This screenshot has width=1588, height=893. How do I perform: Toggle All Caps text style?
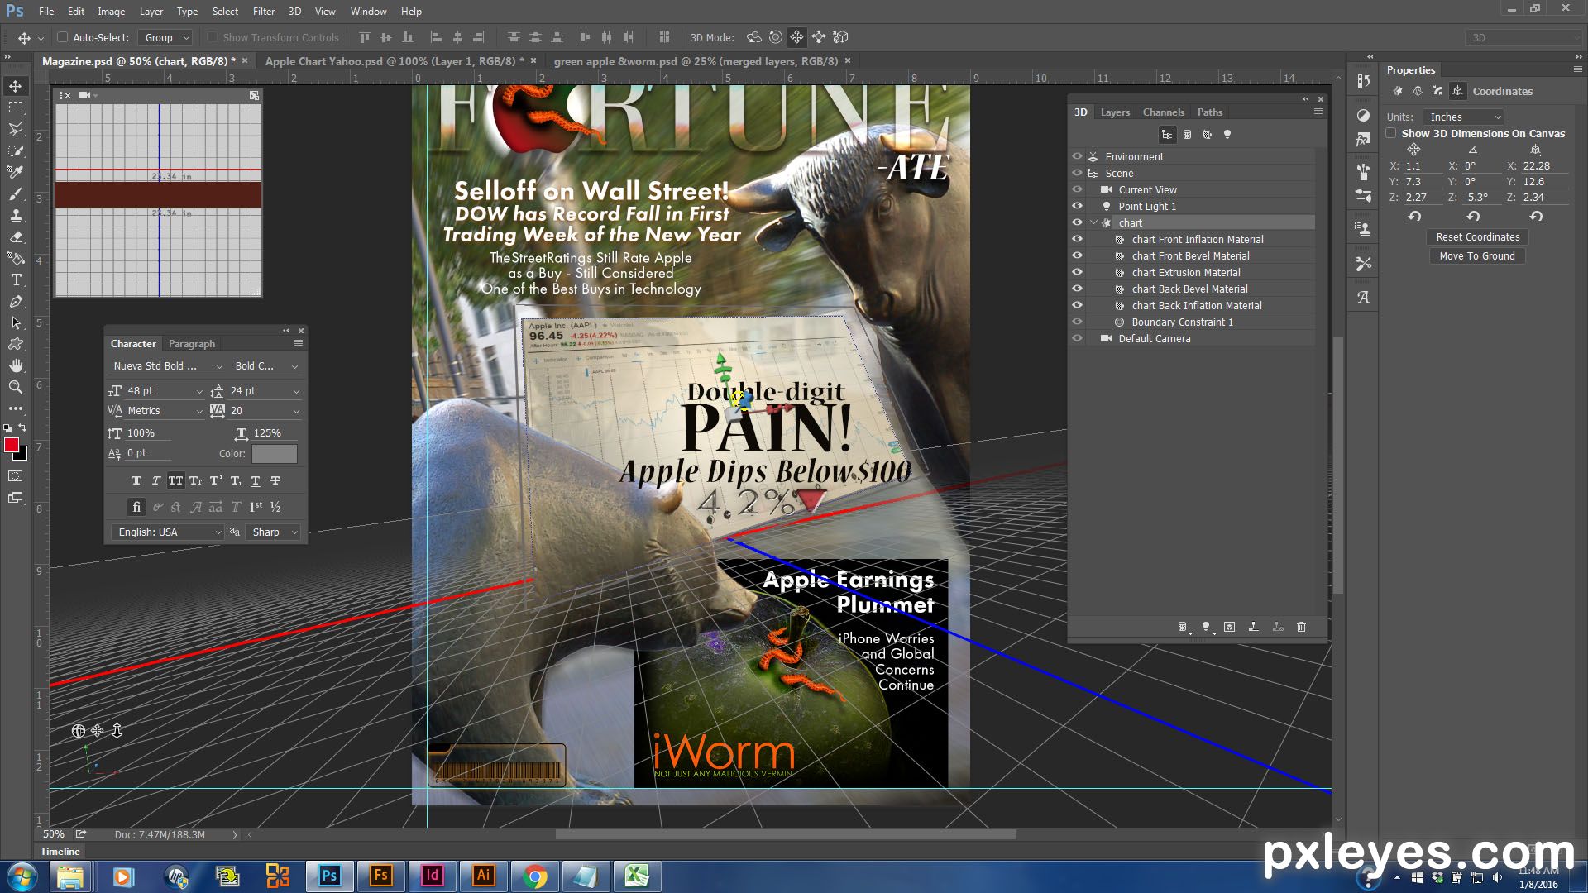(175, 480)
